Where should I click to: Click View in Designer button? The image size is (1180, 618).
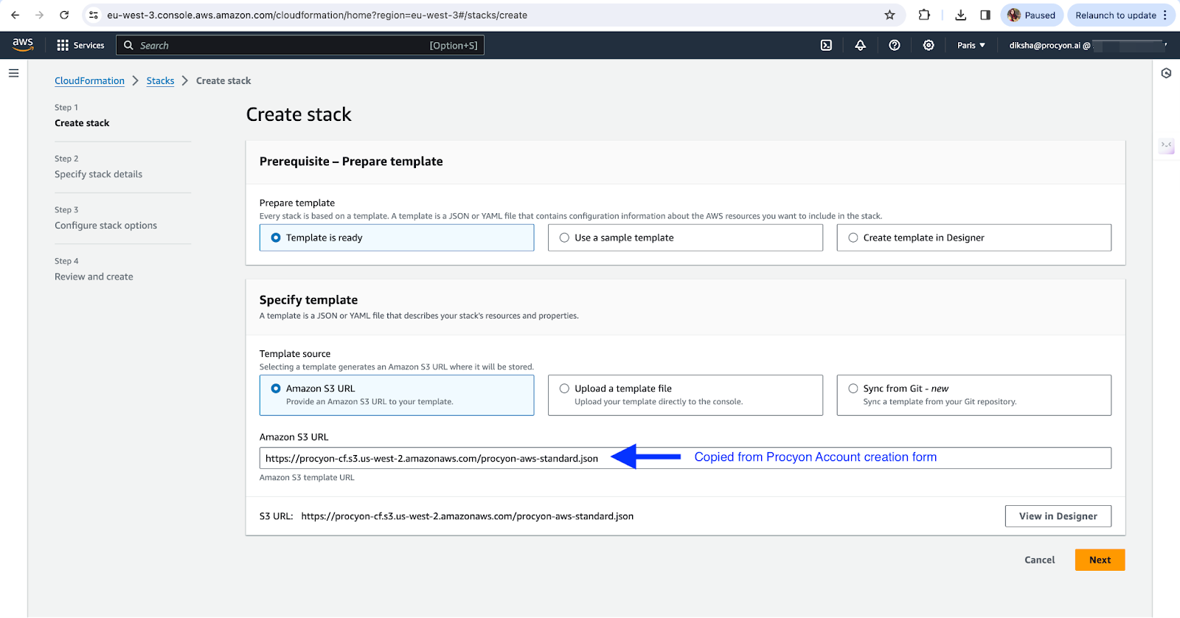[1058, 516]
